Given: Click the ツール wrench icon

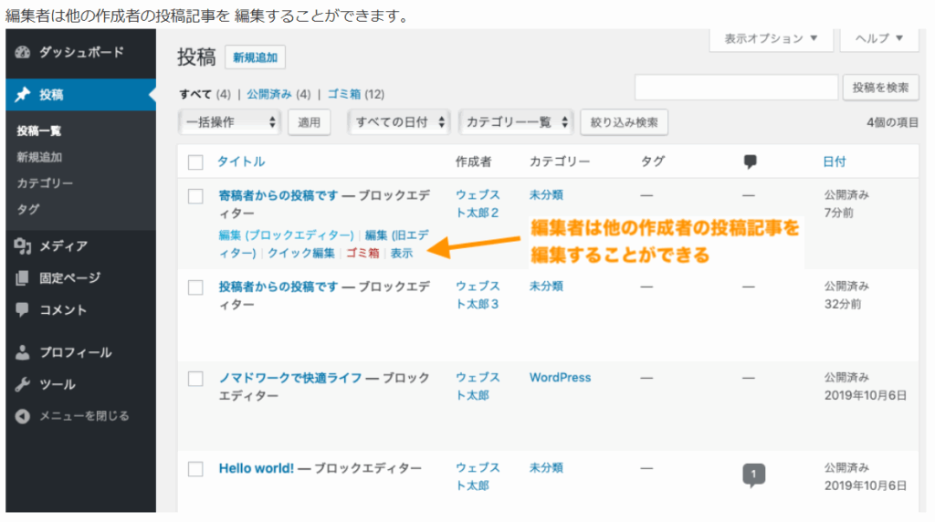Looking at the screenshot, I should (24, 384).
